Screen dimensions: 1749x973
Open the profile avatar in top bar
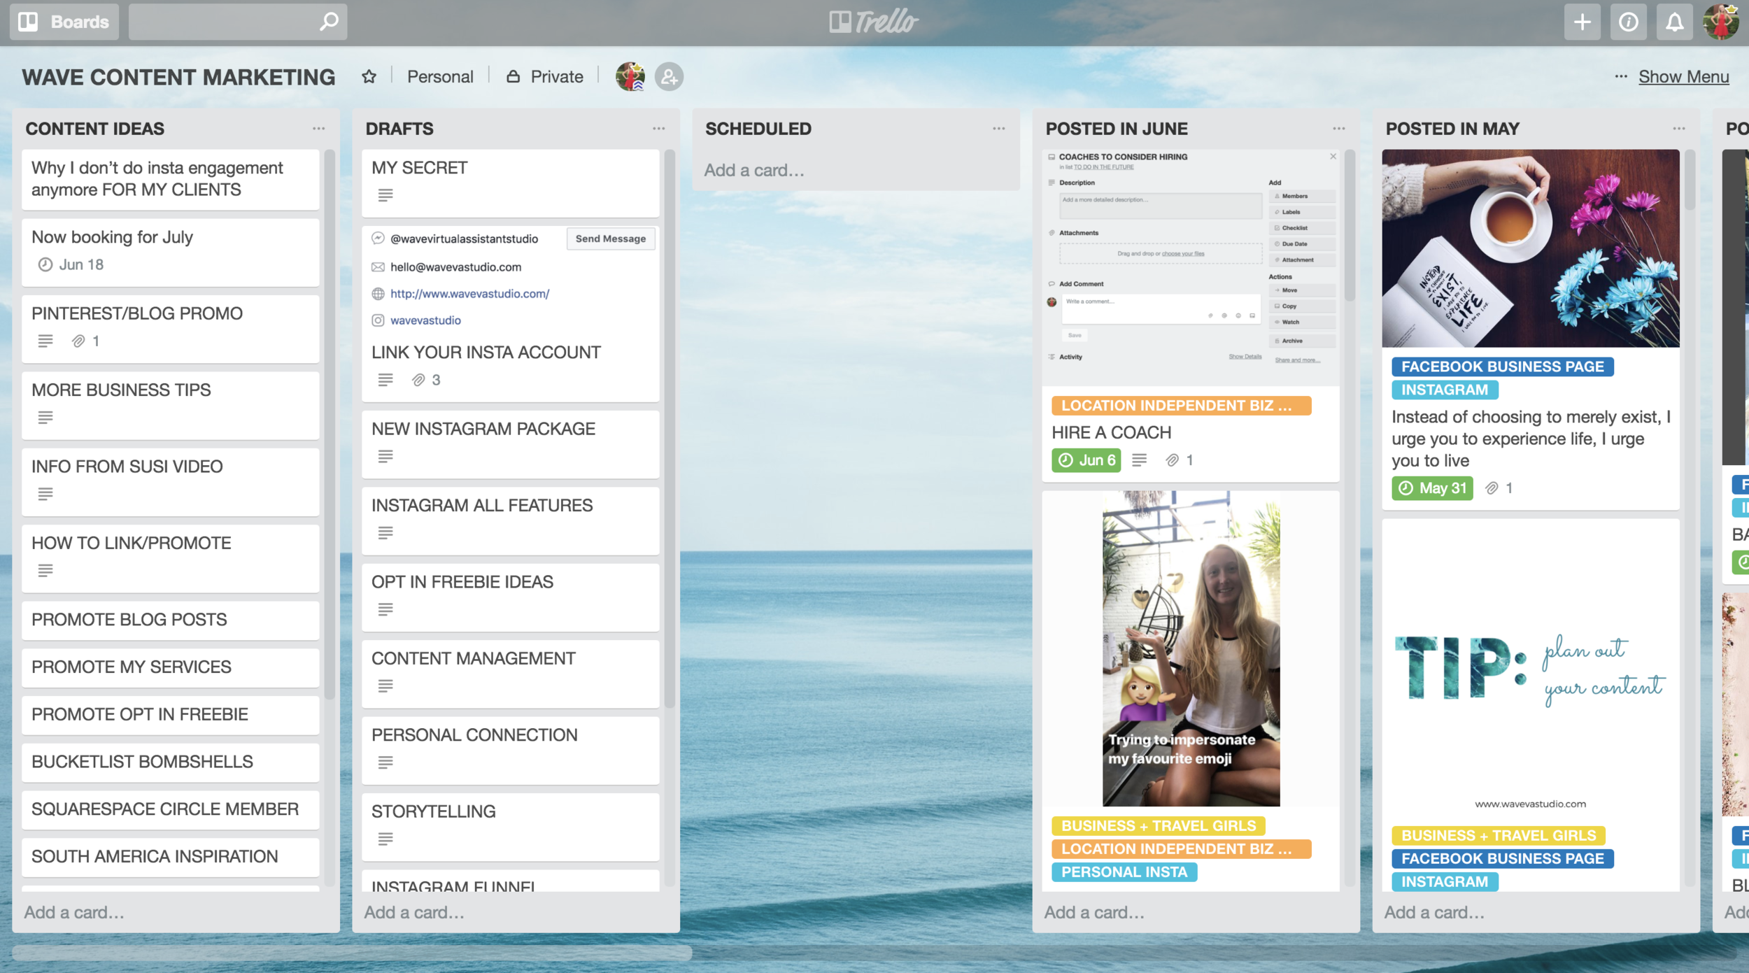[x=1722, y=22]
